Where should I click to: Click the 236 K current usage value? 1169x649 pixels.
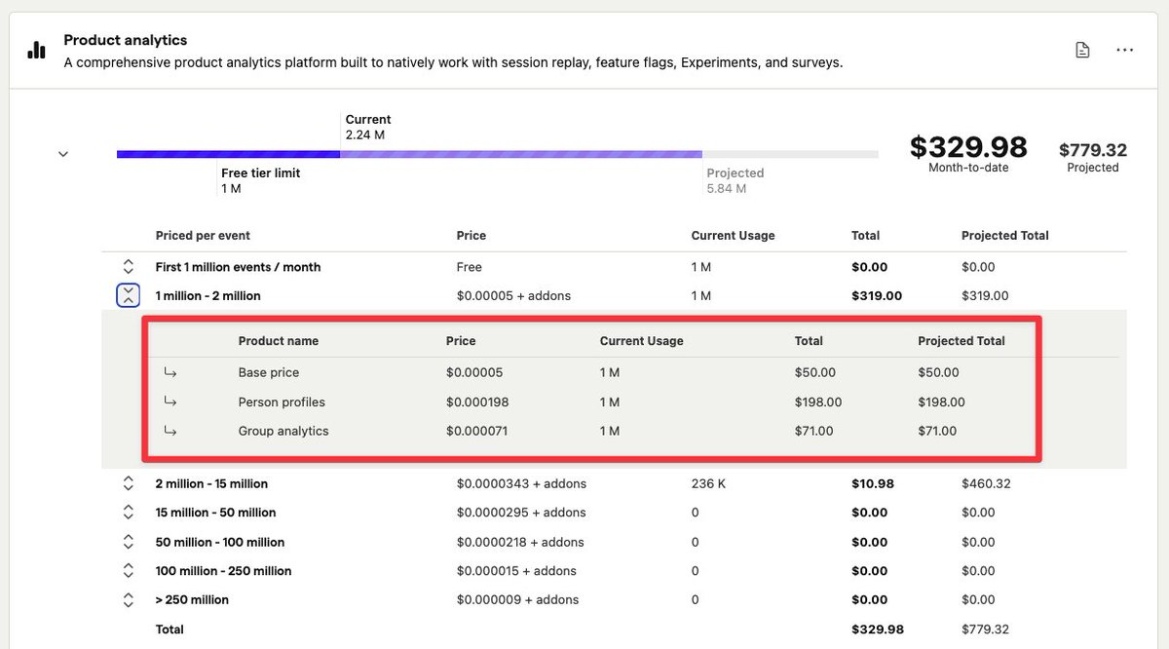pos(708,483)
